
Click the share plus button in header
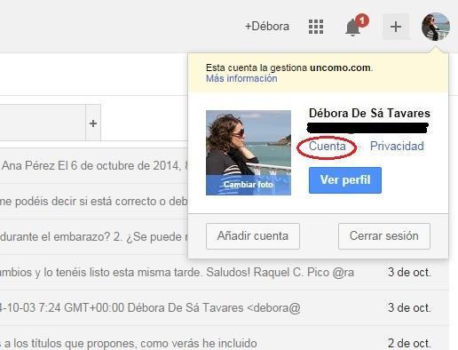tap(396, 27)
